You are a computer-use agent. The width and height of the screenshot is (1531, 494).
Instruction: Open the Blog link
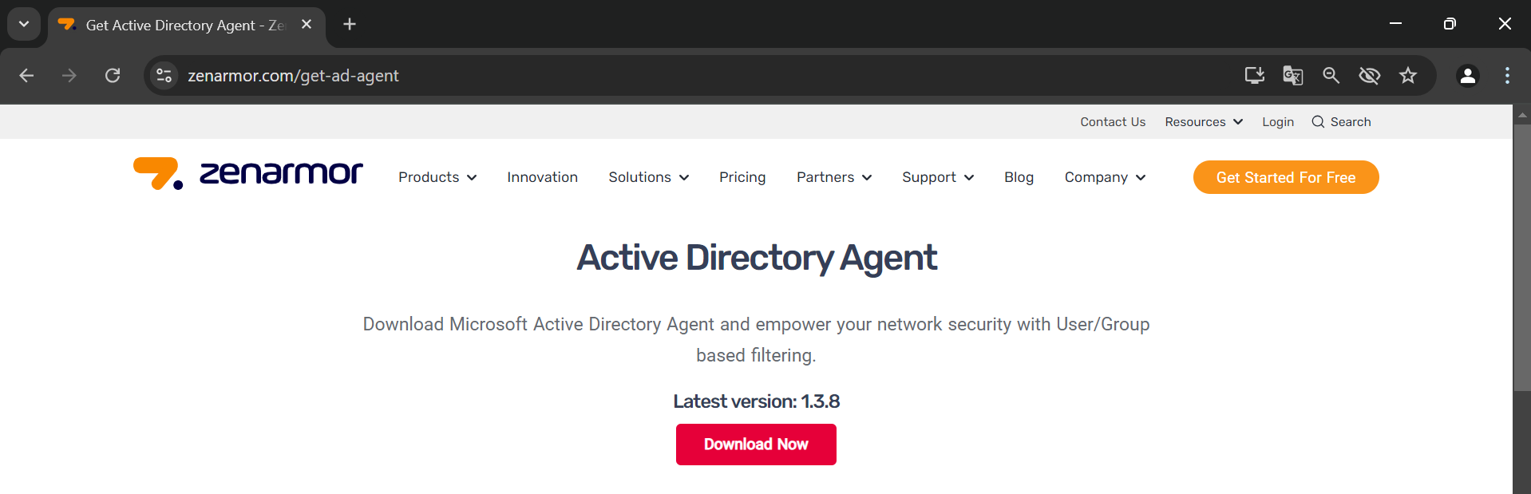(x=1019, y=177)
